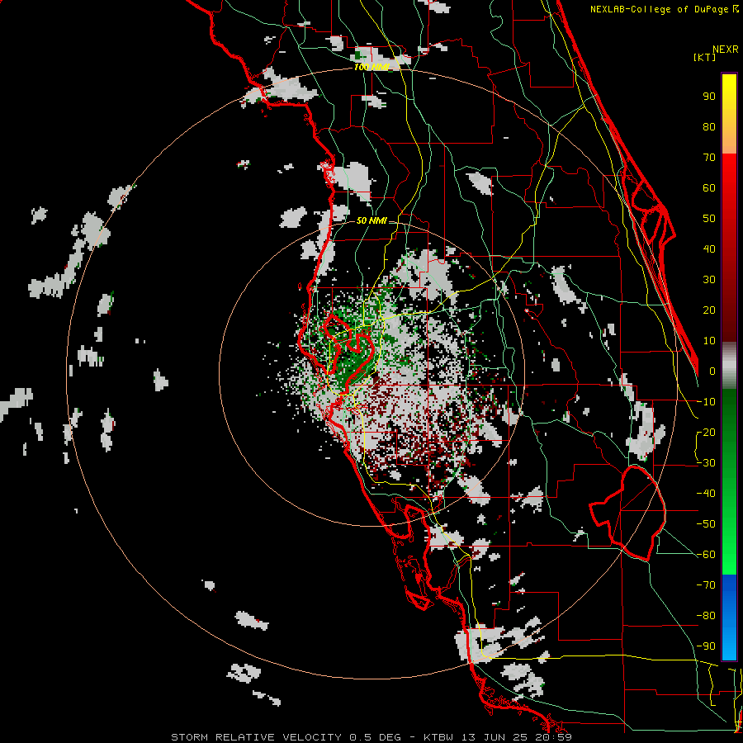The height and width of the screenshot is (743, 743).
Task: Click the -20 scale value
Action: (x=706, y=432)
